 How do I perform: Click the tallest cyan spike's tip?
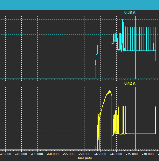tap(122, 20)
